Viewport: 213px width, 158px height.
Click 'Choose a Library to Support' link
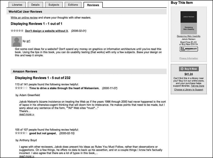click(189, 89)
